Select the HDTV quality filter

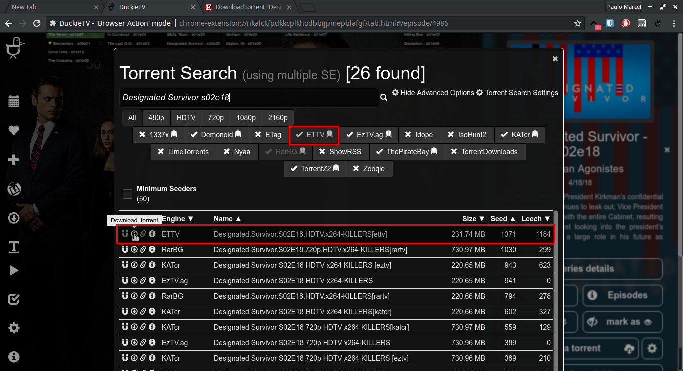pyautogui.click(x=186, y=118)
